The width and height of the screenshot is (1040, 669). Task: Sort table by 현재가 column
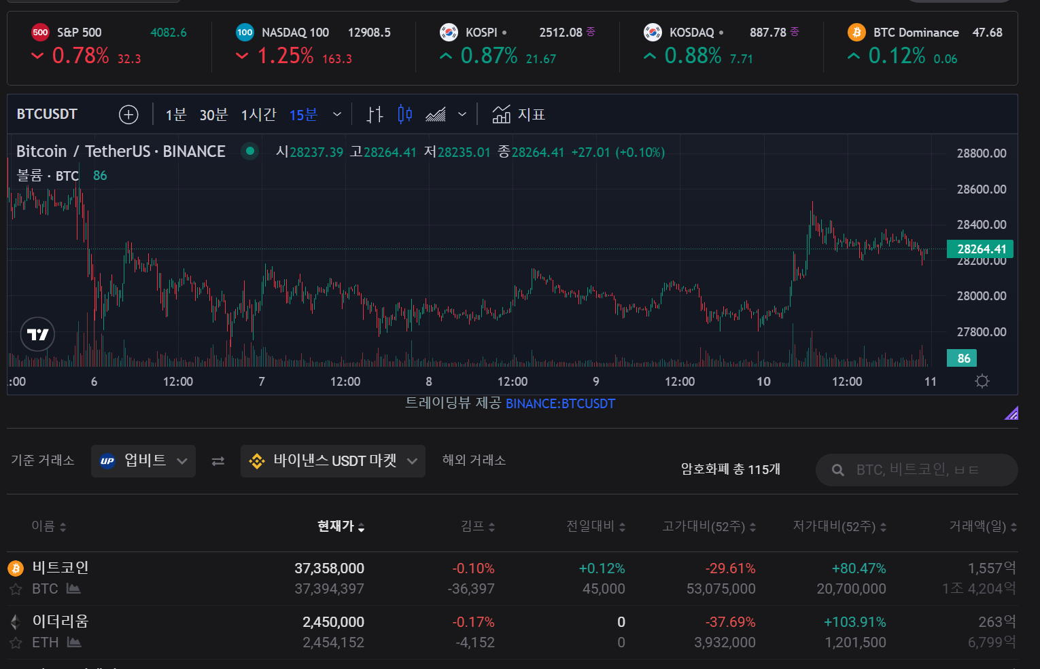[x=341, y=526]
